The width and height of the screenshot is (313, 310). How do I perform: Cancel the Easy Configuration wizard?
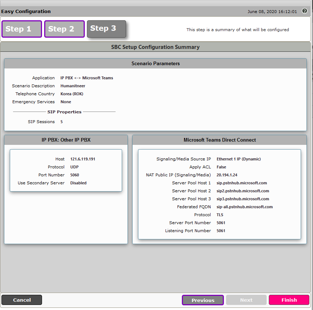point(22,300)
